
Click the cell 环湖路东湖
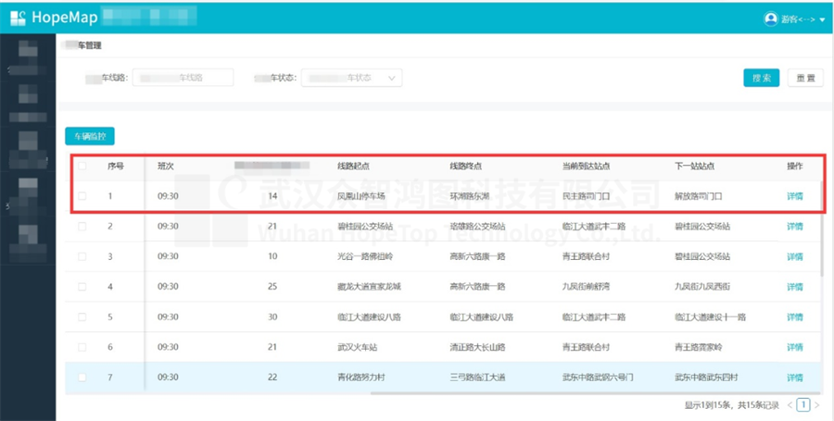click(470, 196)
